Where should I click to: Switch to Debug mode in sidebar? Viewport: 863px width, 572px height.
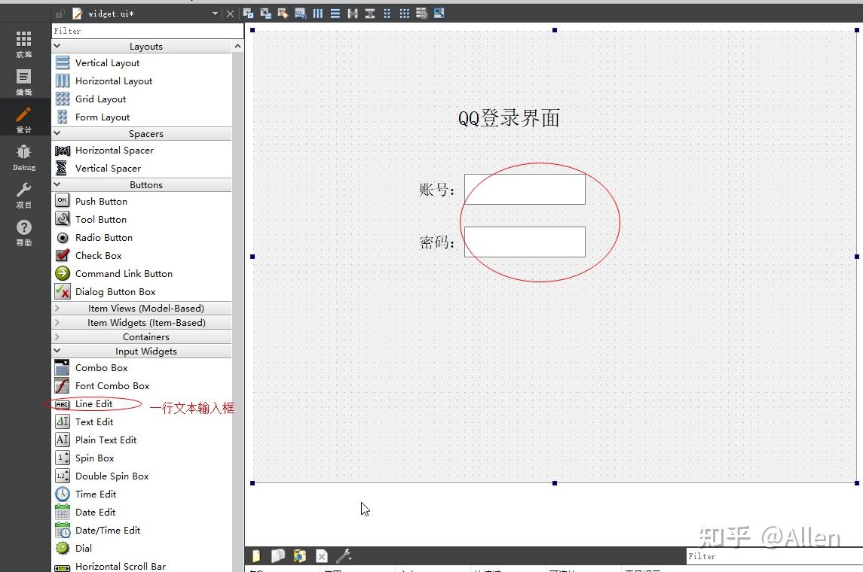pyautogui.click(x=23, y=156)
